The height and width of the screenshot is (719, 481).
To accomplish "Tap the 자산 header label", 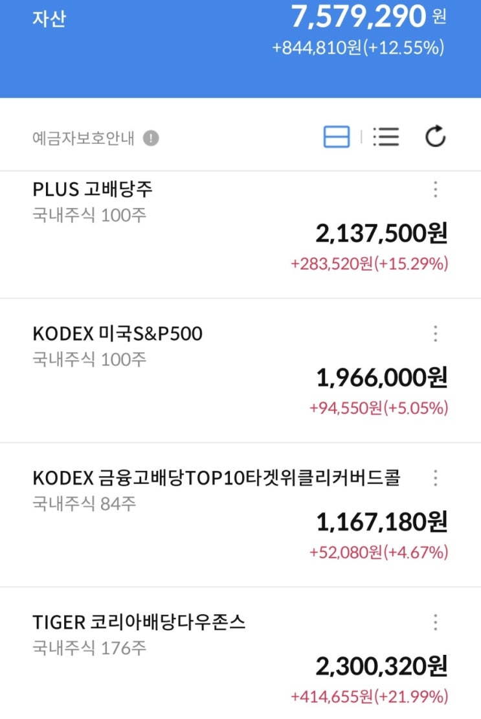I will (49, 17).
